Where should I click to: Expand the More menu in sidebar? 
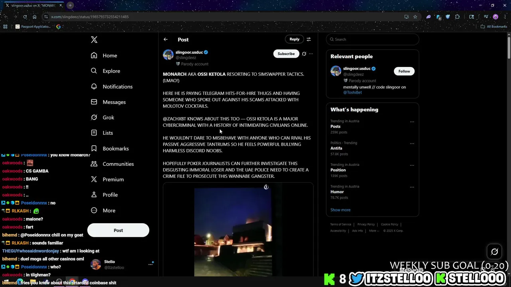103,210
